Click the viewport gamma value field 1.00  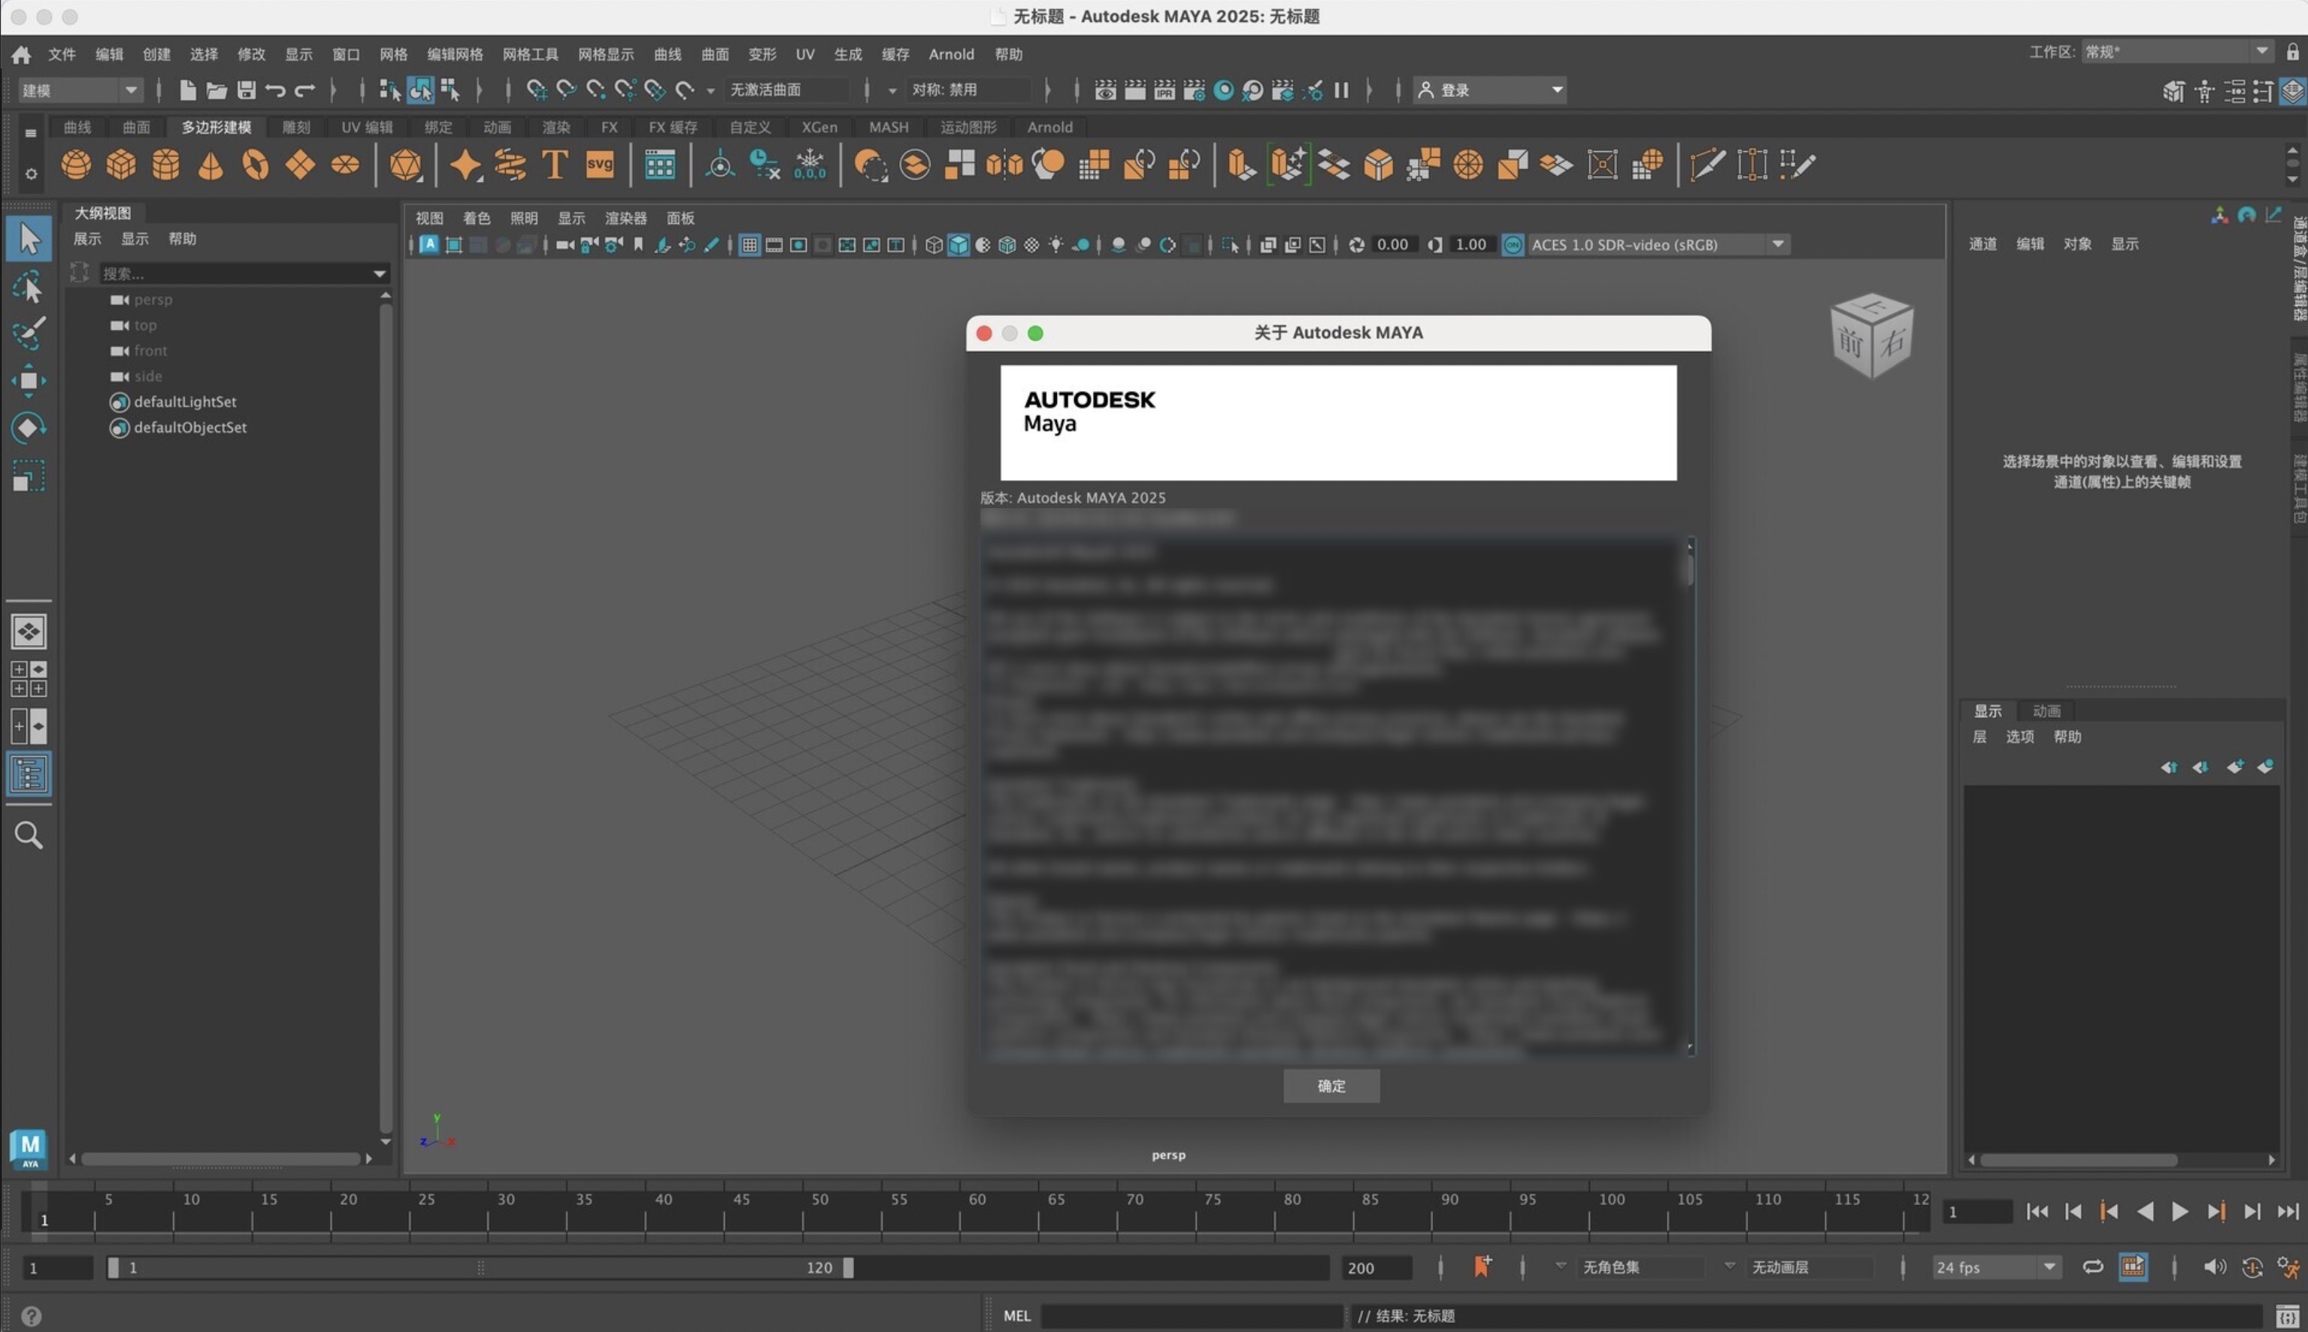coord(1471,245)
